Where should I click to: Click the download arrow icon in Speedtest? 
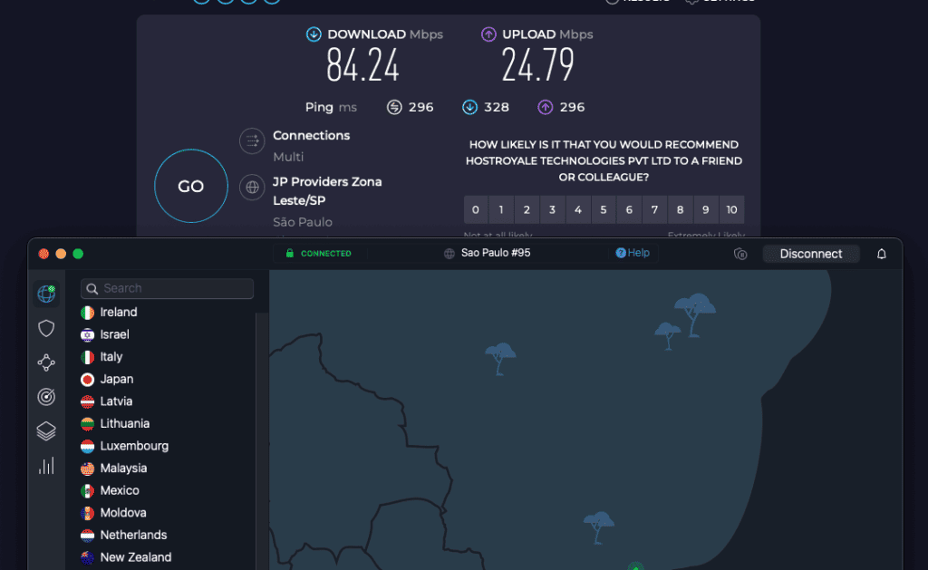pyautogui.click(x=313, y=34)
